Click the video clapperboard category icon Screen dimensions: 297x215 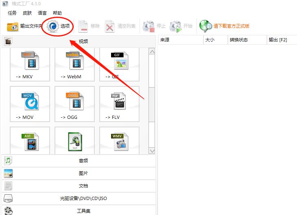pos(8,41)
